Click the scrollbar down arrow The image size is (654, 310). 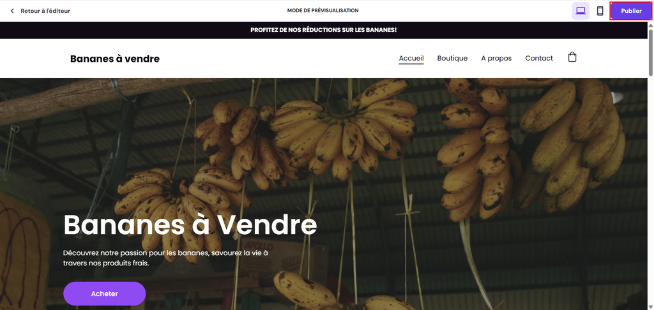coord(650,307)
